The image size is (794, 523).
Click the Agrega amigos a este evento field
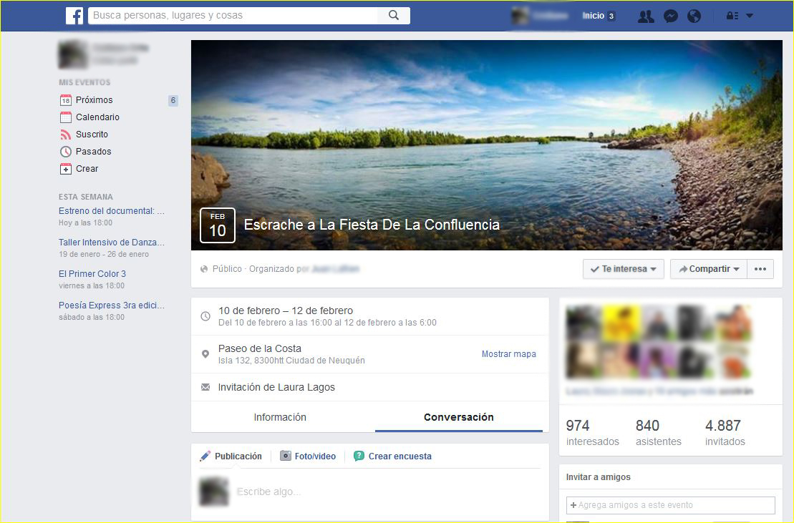click(670, 505)
